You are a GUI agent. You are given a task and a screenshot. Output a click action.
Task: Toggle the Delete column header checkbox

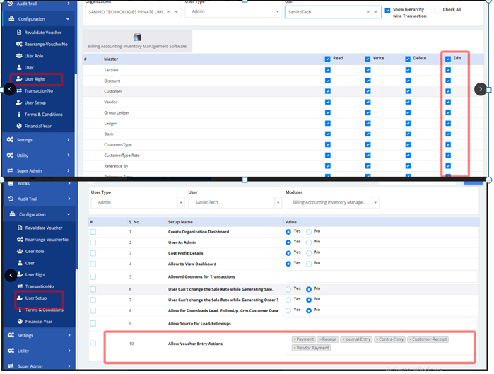(x=408, y=59)
